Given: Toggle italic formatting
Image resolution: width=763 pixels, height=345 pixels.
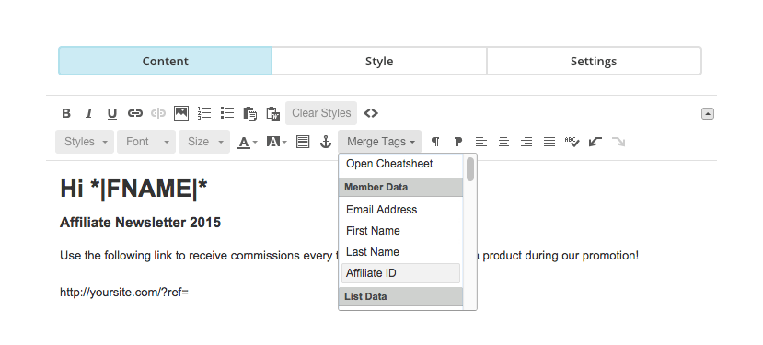Looking at the screenshot, I should pos(89,113).
